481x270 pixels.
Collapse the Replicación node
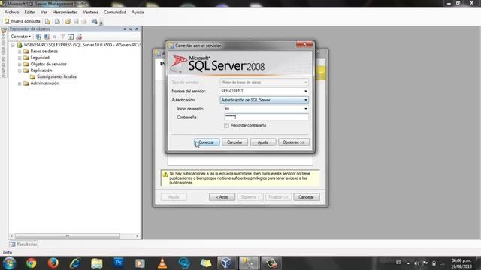20,70
